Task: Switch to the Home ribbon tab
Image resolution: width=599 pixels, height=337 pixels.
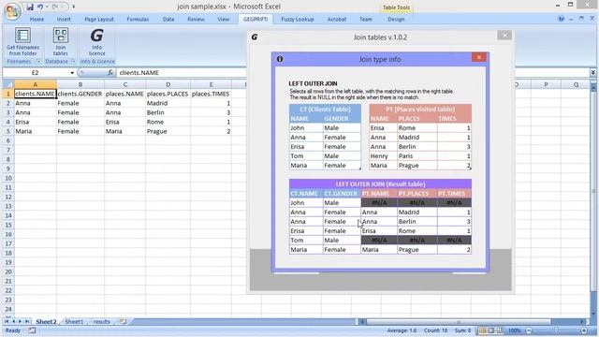Action: pos(37,19)
